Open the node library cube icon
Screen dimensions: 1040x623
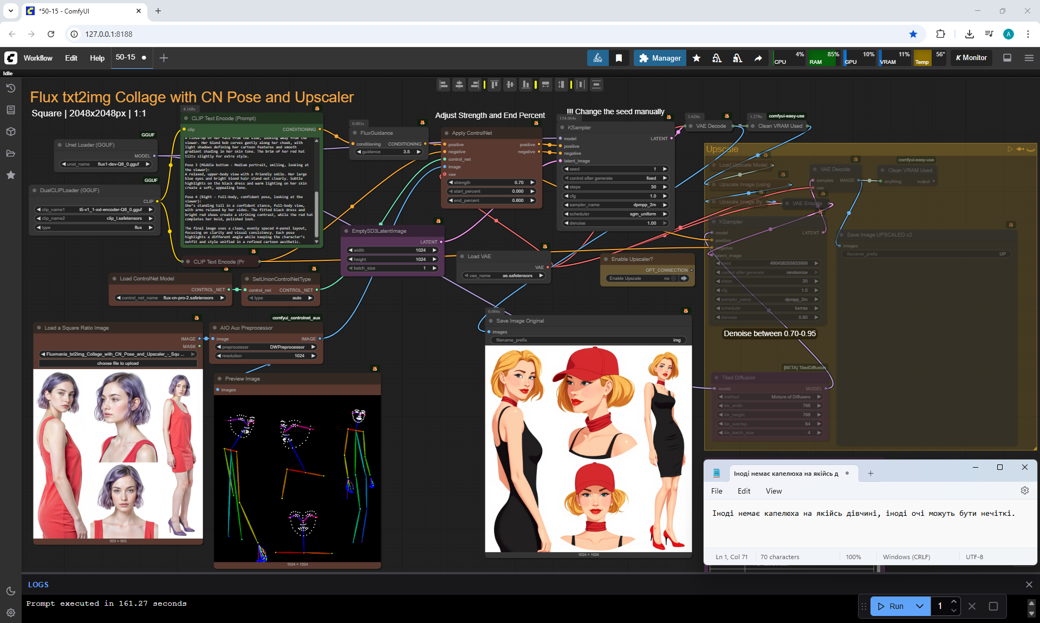[10, 132]
